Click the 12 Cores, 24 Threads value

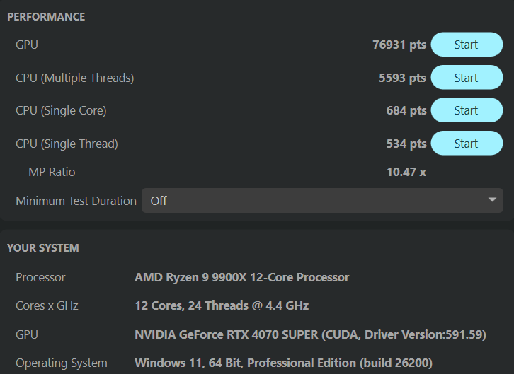coord(222,305)
